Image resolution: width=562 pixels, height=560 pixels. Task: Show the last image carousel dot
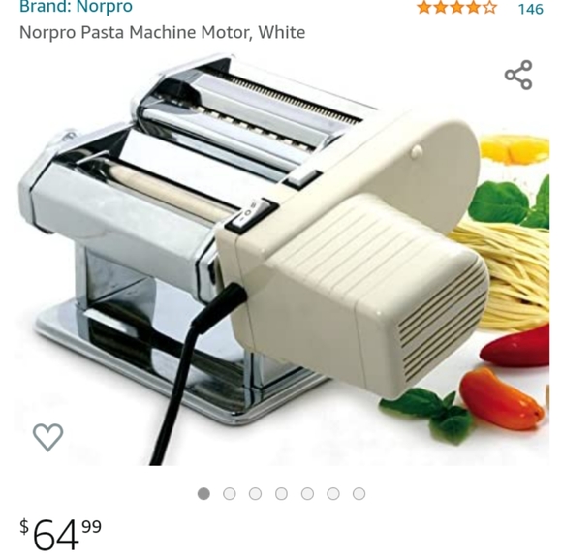pyautogui.click(x=359, y=494)
